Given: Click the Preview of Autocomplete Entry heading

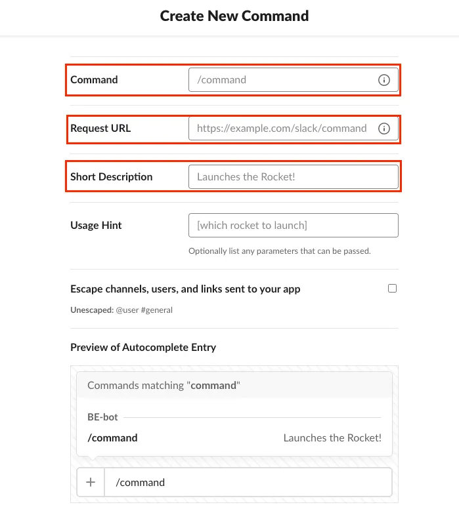Looking at the screenshot, I should click(x=143, y=348).
